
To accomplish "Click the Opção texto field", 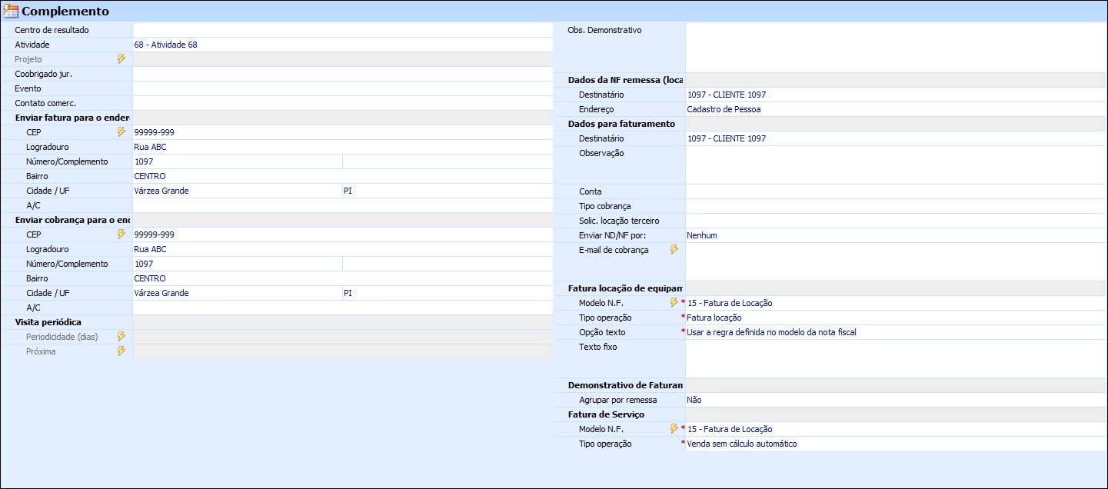I will point(897,332).
